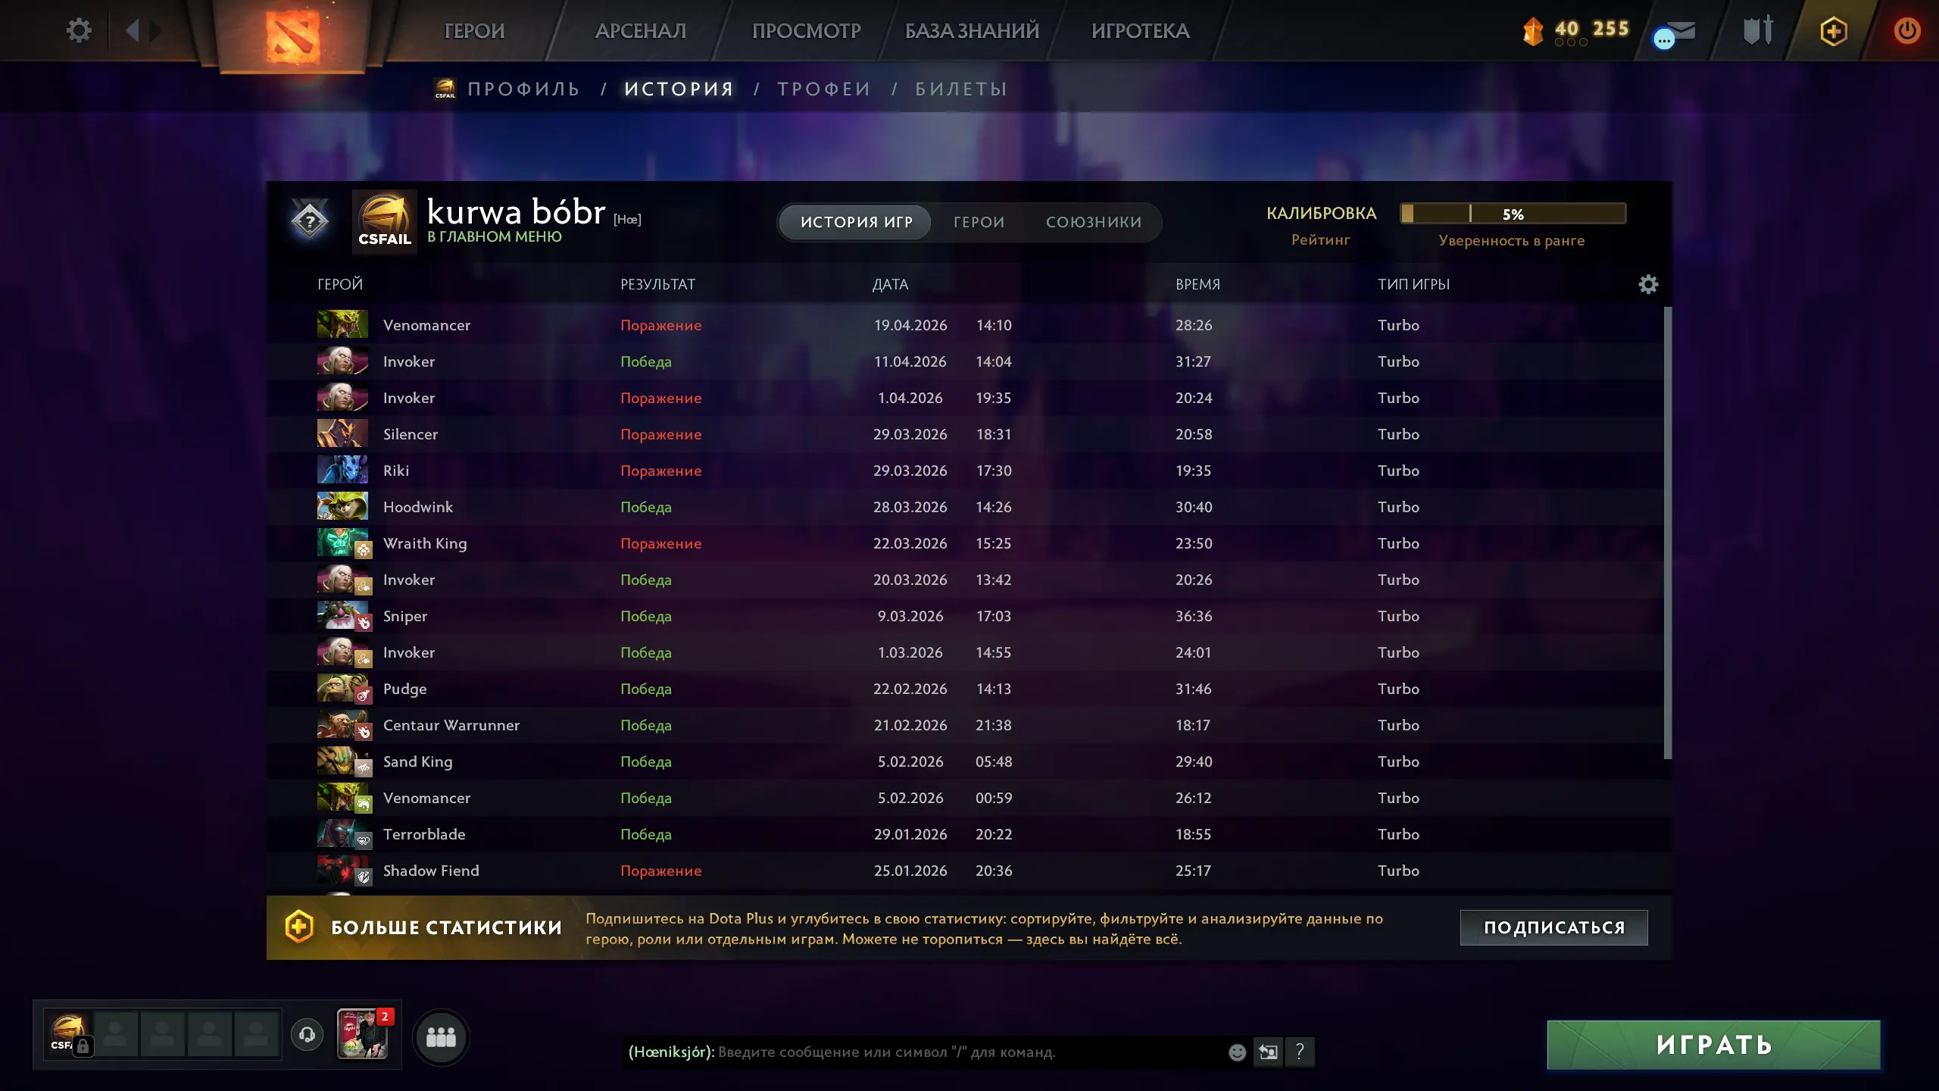Go back with the left arrow
This screenshot has width=1939, height=1091.
(x=133, y=30)
